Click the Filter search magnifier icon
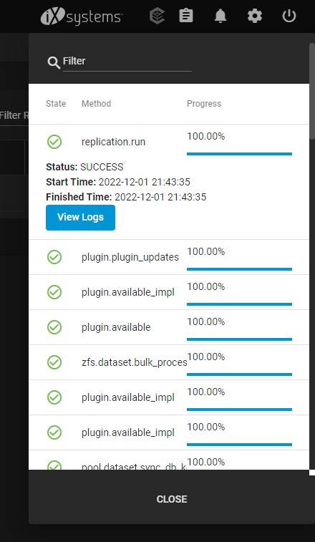 click(x=54, y=62)
